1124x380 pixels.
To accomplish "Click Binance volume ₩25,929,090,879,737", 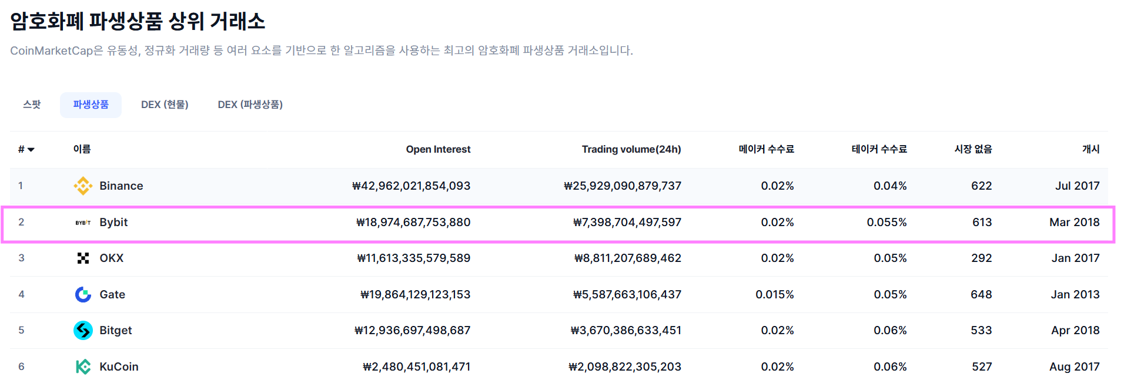I will click(623, 186).
